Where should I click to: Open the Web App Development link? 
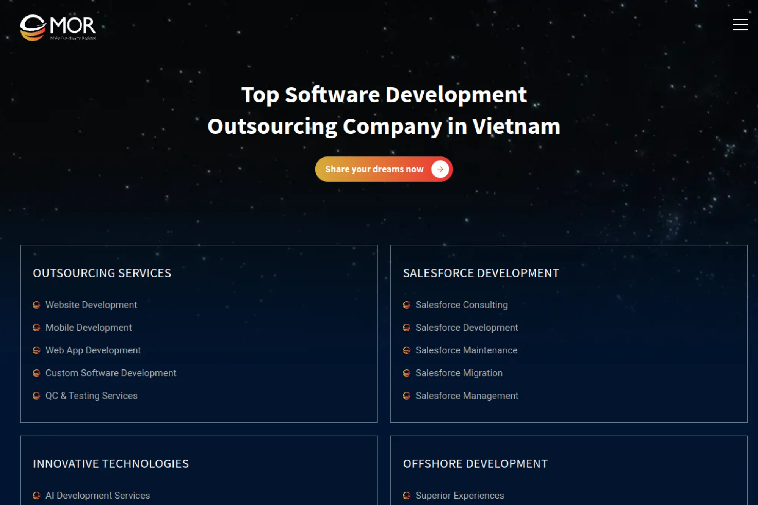92,350
